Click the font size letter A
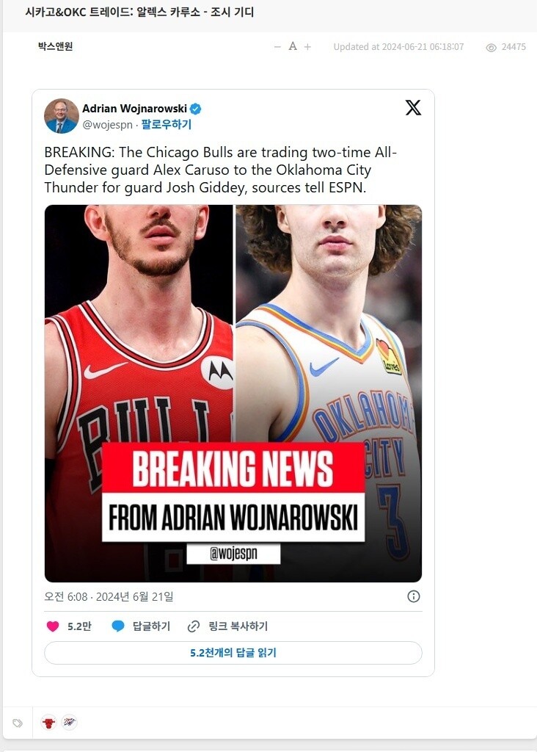537x752 pixels. click(293, 46)
